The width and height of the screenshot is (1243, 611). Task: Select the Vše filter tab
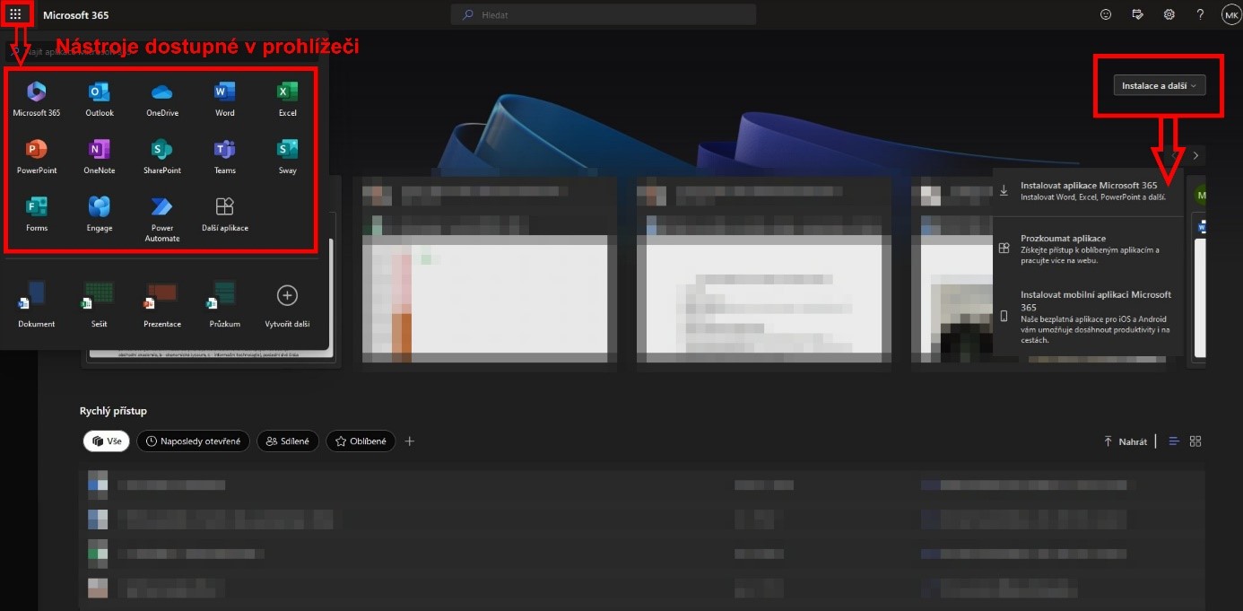pyautogui.click(x=107, y=441)
